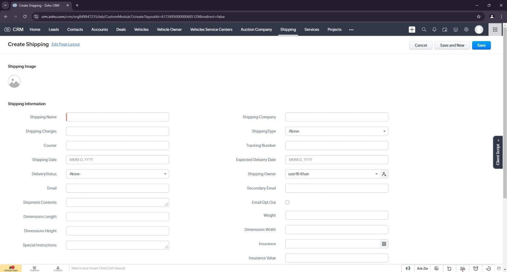
Task: Expand the ShippingType dropdown
Action: point(337,131)
